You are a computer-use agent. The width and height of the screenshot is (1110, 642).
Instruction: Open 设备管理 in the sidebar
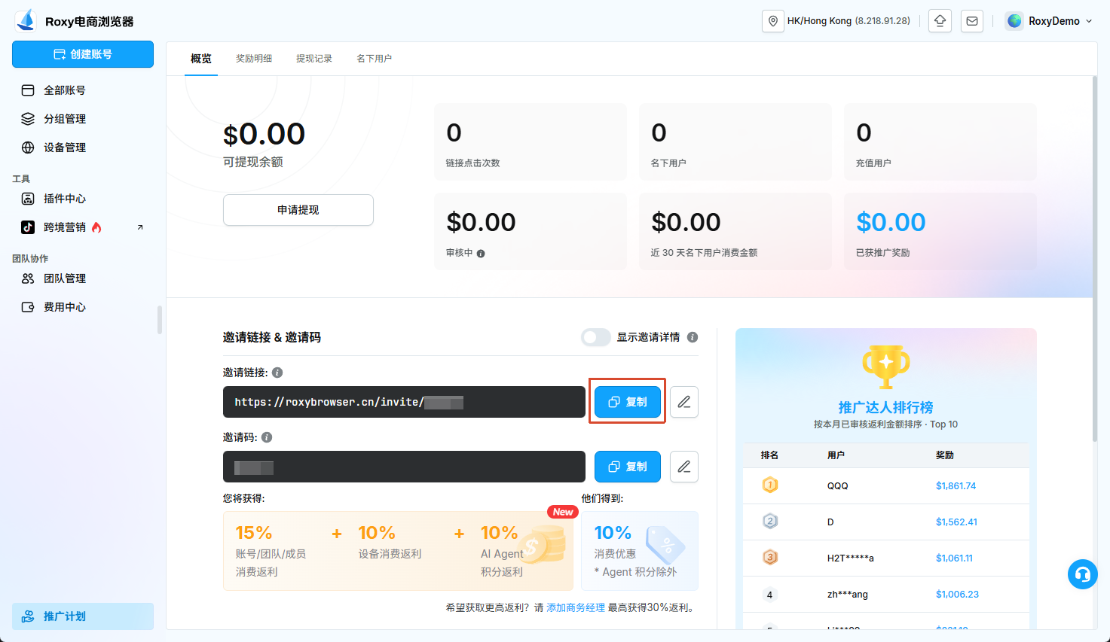point(83,148)
